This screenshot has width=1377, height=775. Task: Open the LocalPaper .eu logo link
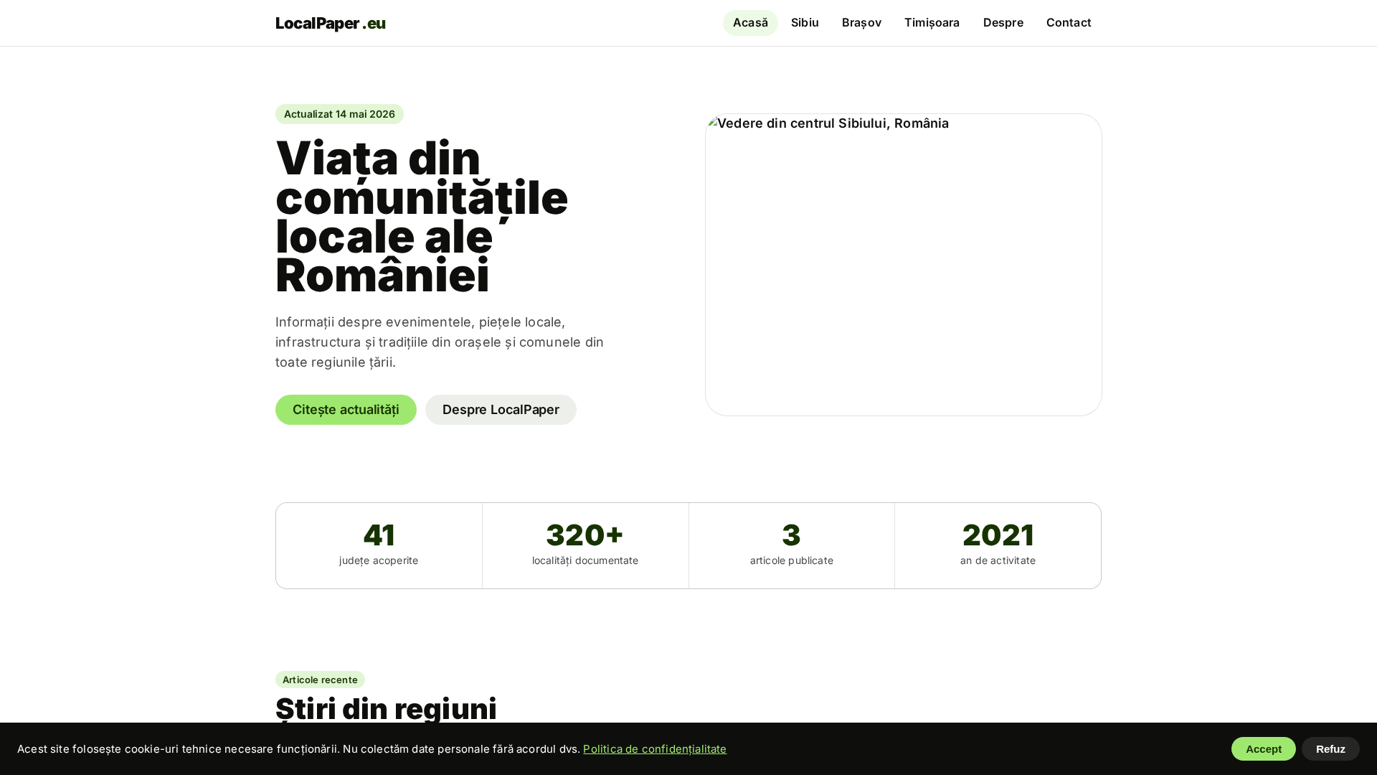coord(331,23)
